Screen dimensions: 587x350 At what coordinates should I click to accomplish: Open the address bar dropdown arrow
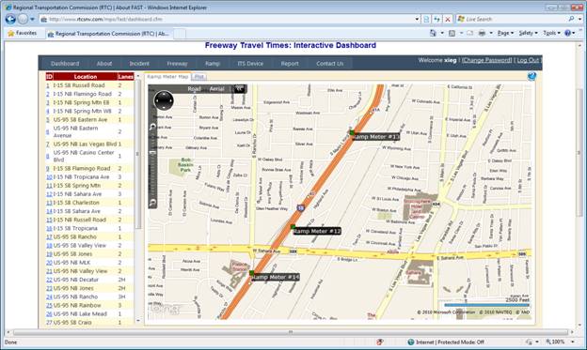[x=417, y=19]
